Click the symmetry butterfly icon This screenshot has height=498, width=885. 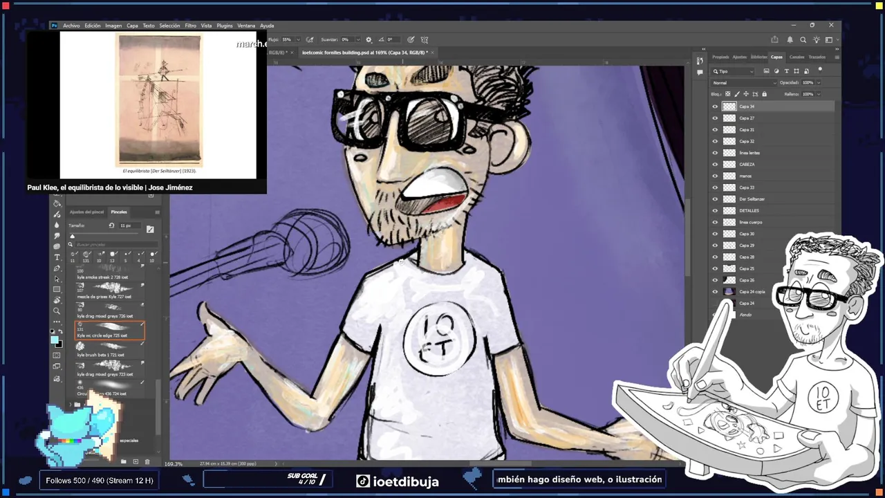click(425, 39)
